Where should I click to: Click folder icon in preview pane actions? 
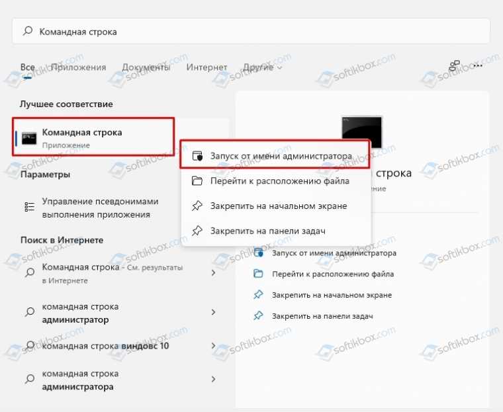pos(258,274)
